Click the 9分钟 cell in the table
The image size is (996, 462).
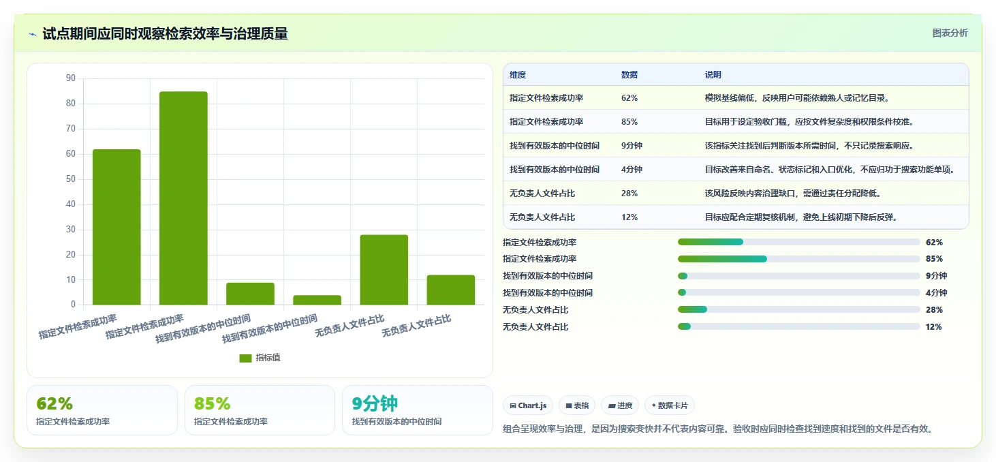pyautogui.click(x=632, y=146)
